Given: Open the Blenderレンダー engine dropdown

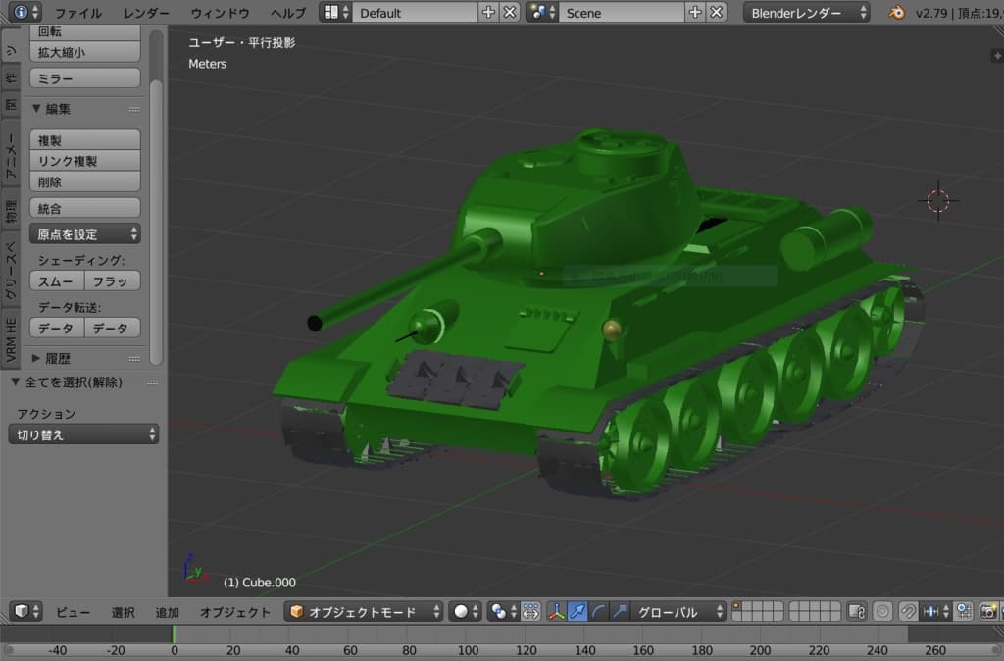Looking at the screenshot, I should pyautogui.click(x=806, y=12).
